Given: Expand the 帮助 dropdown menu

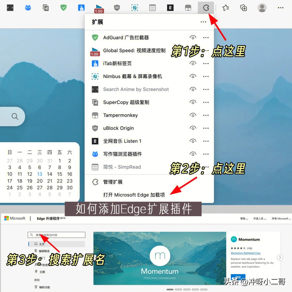Looking at the screenshot, I should [x=243, y=218].
